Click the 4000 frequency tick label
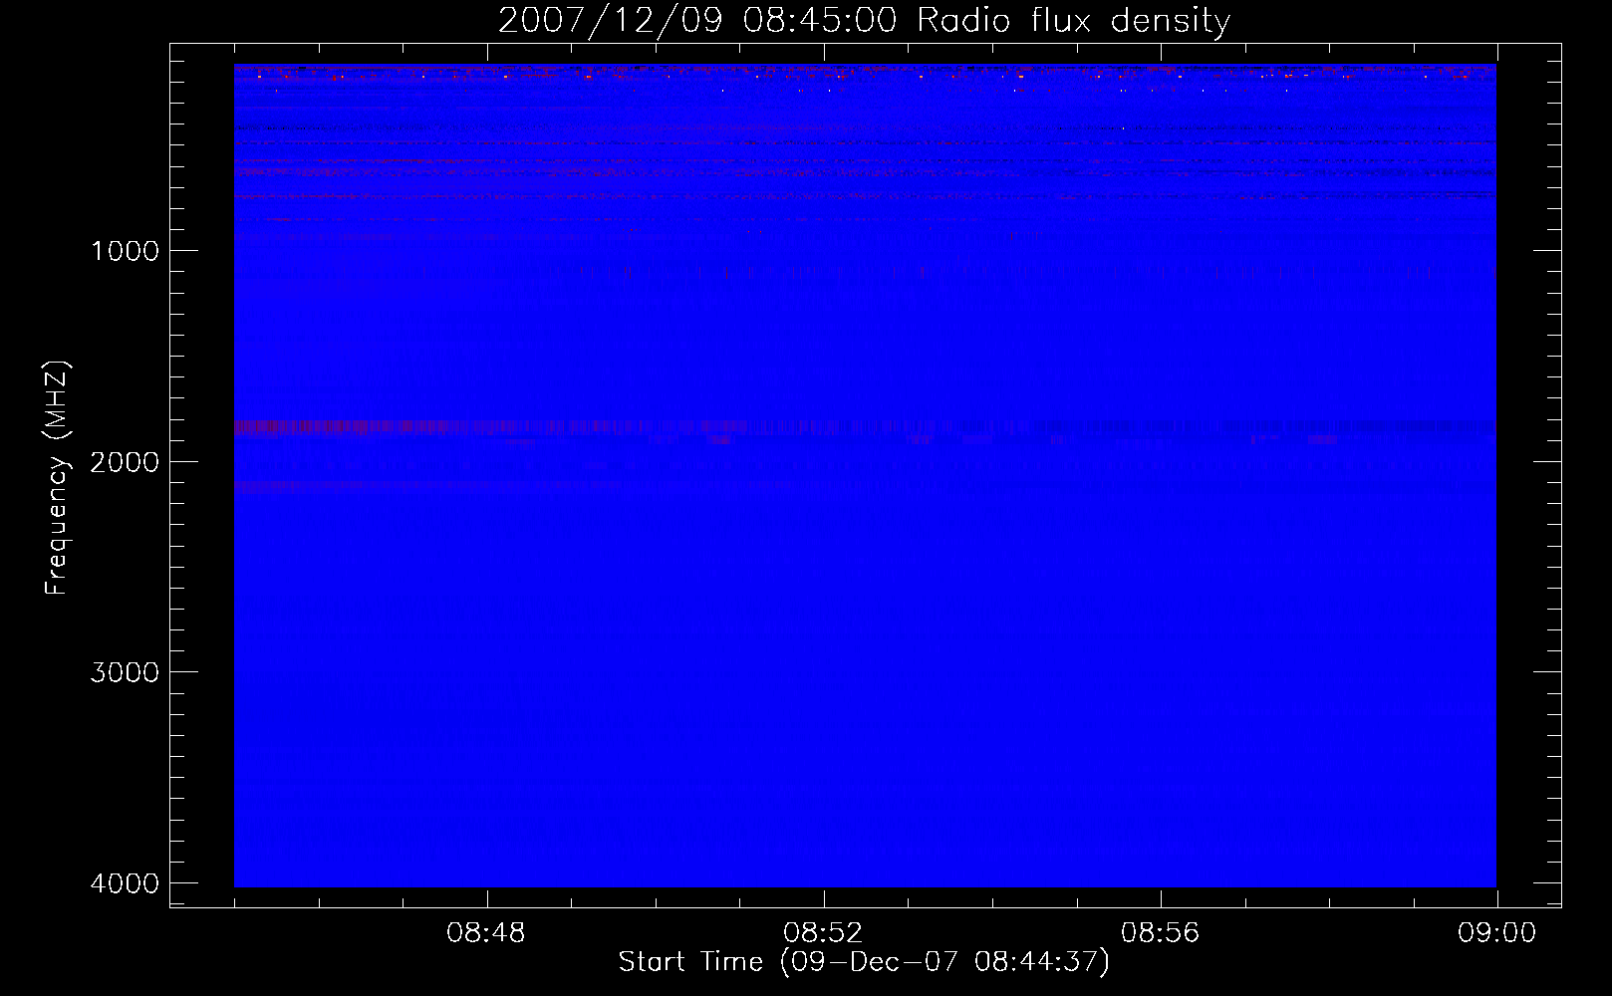 pyautogui.click(x=125, y=883)
